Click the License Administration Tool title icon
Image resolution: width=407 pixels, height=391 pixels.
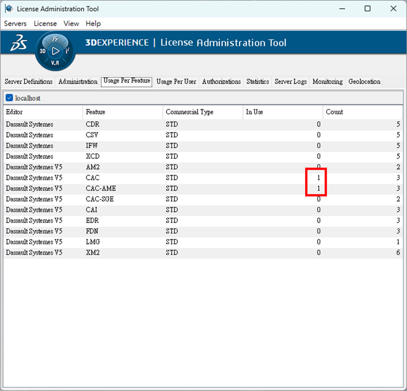tap(9, 8)
